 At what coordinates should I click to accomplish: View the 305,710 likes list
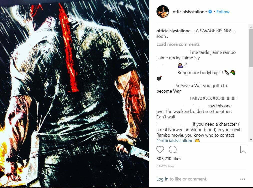click(x=169, y=159)
